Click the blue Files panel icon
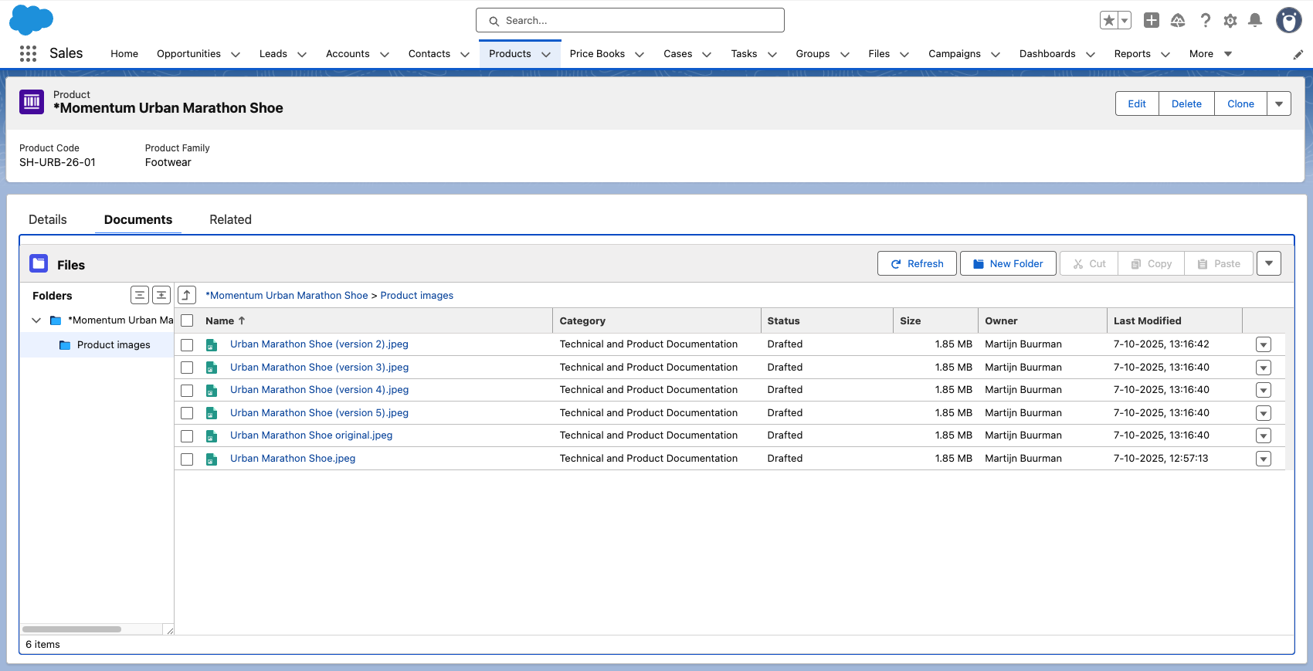Viewport: 1313px width, 671px height. coord(39,263)
